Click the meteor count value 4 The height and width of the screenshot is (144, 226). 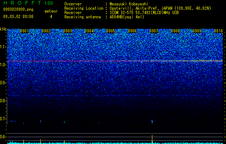51,17
